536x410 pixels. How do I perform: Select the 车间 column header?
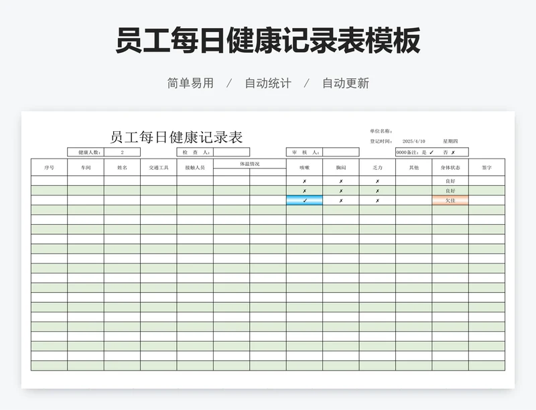[x=86, y=167]
